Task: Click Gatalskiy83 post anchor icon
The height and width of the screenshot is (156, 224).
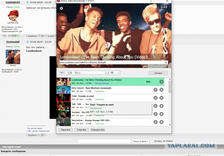Action: point(28,2)
